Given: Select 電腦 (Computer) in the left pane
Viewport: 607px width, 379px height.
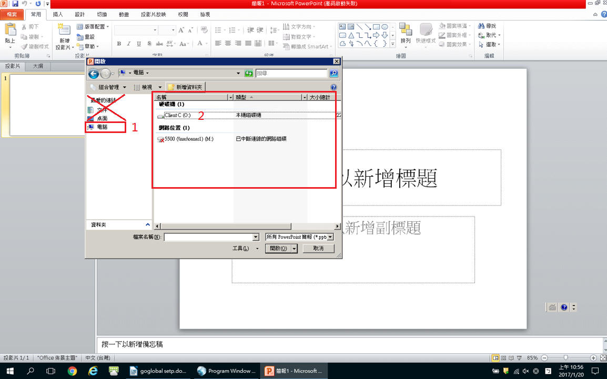Looking at the screenshot, I should point(102,127).
